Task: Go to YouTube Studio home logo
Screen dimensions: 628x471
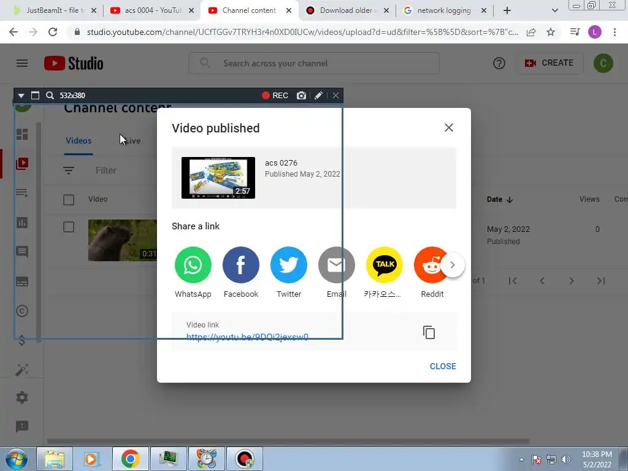Action: pyautogui.click(x=74, y=63)
